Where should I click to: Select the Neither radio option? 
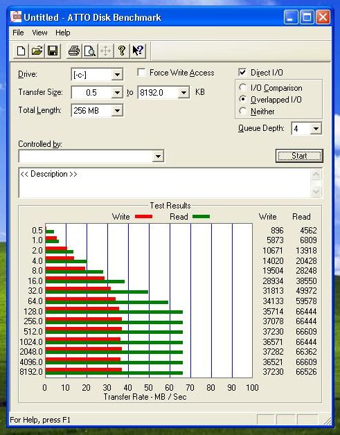click(242, 112)
